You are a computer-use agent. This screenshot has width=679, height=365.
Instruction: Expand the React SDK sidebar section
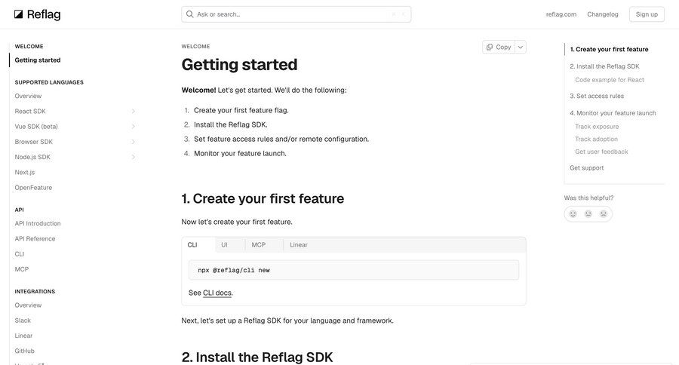134,112
